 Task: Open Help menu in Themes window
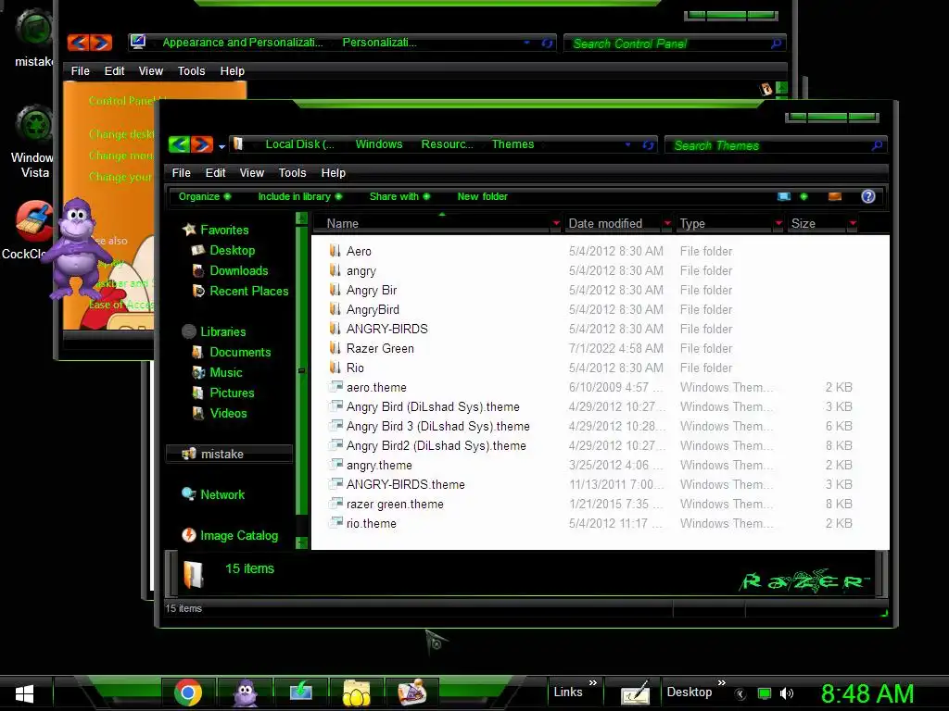click(x=333, y=173)
